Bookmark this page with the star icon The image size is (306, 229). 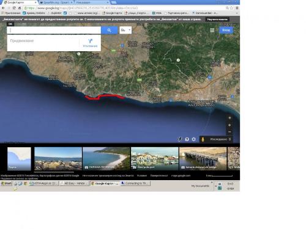[x=231, y=8]
